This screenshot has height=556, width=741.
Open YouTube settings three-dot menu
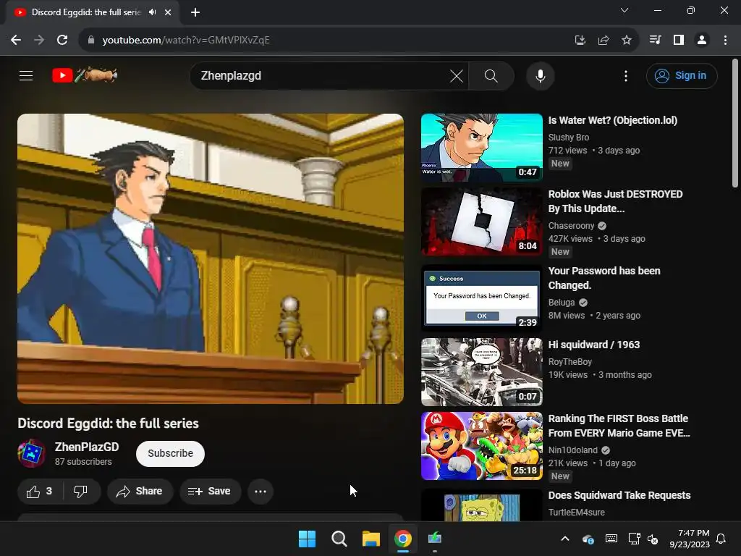[626, 75]
